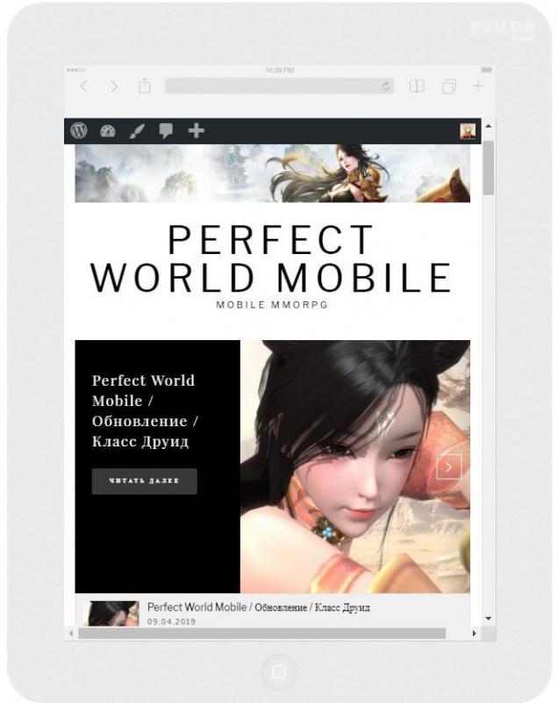Screen dimensions: 558x703
Task: Show open tabs overview icon
Action: 449,86
